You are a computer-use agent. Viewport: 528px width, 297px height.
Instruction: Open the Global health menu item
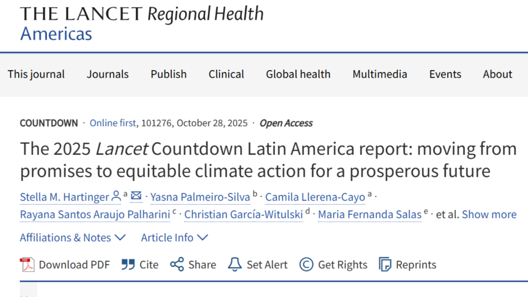tap(298, 74)
